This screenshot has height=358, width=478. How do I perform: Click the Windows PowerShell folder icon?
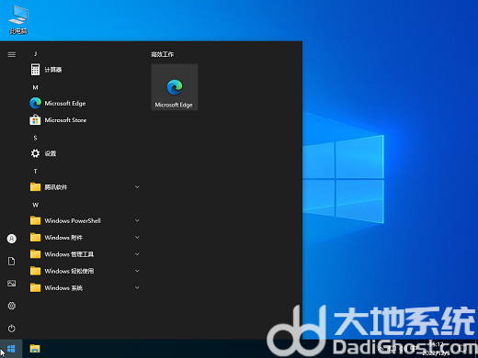(x=35, y=220)
